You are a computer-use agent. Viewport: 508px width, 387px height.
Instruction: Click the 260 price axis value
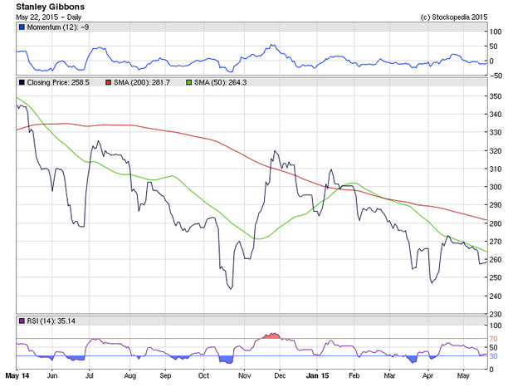[x=496, y=260]
